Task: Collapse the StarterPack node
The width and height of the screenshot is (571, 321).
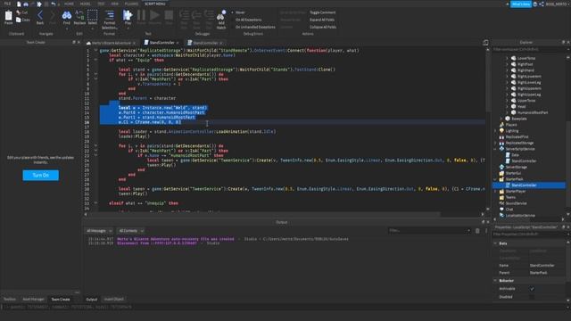Action: [x=495, y=179]
